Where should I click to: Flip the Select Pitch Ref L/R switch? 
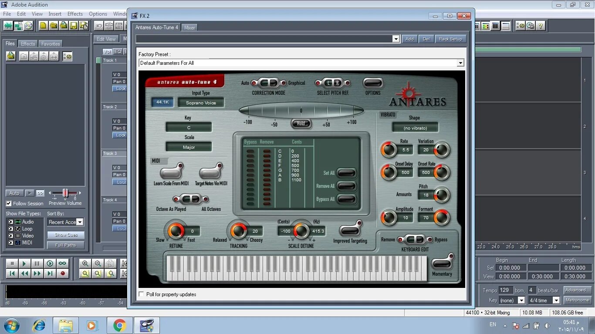click(333, 83)
